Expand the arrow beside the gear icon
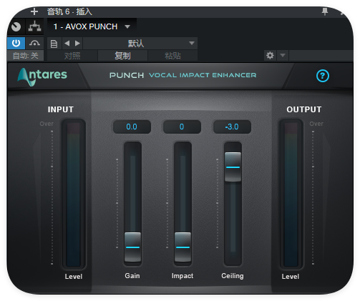 tap(283, 56)
